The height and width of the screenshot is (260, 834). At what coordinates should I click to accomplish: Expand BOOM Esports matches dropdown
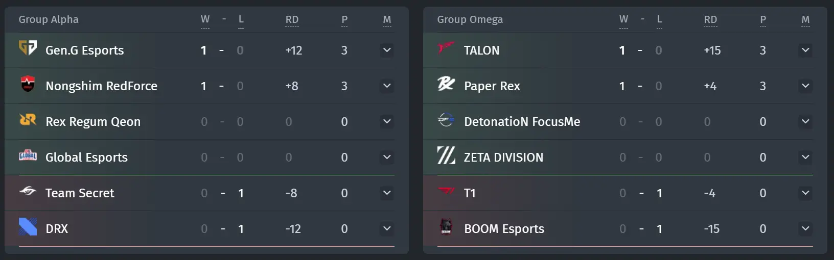[x=805, y=228]
